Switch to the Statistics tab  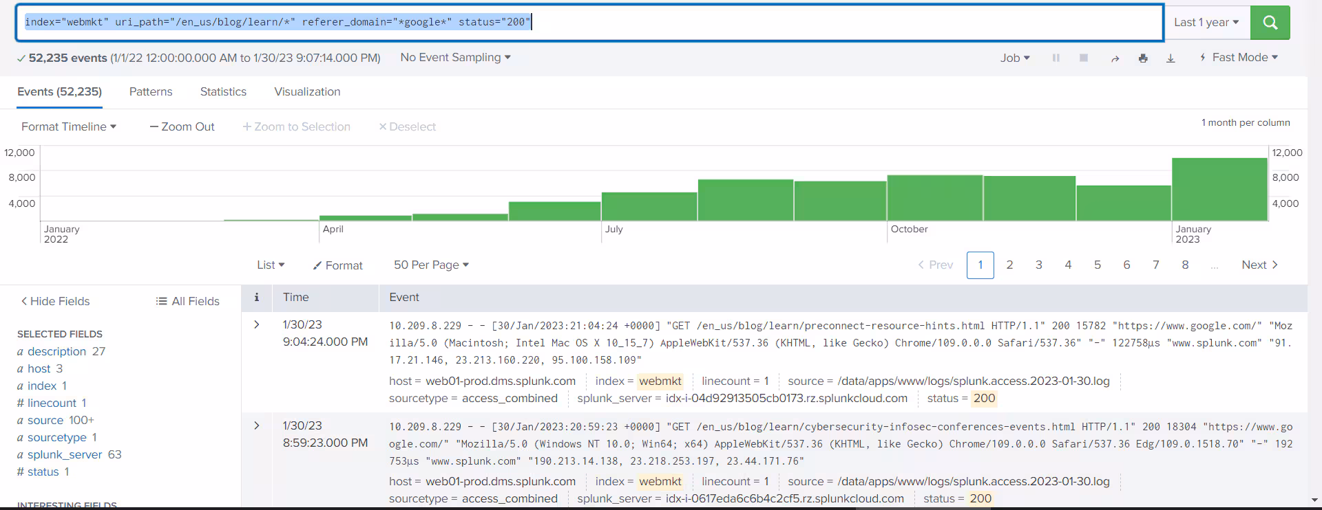(223, 92)
